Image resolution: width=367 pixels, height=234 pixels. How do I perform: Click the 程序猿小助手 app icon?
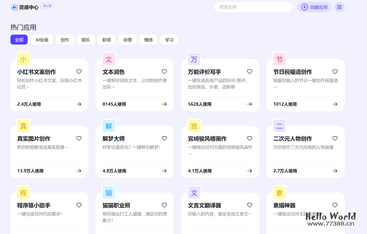pyautogui.click(x=23, y=193)
